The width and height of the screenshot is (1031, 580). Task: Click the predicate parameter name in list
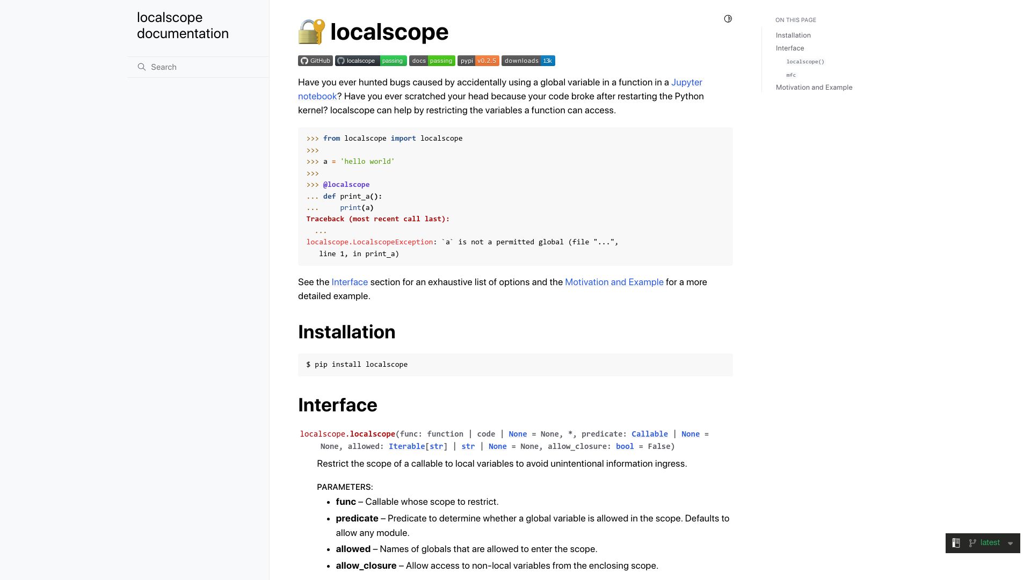click(x=357, y=518)
